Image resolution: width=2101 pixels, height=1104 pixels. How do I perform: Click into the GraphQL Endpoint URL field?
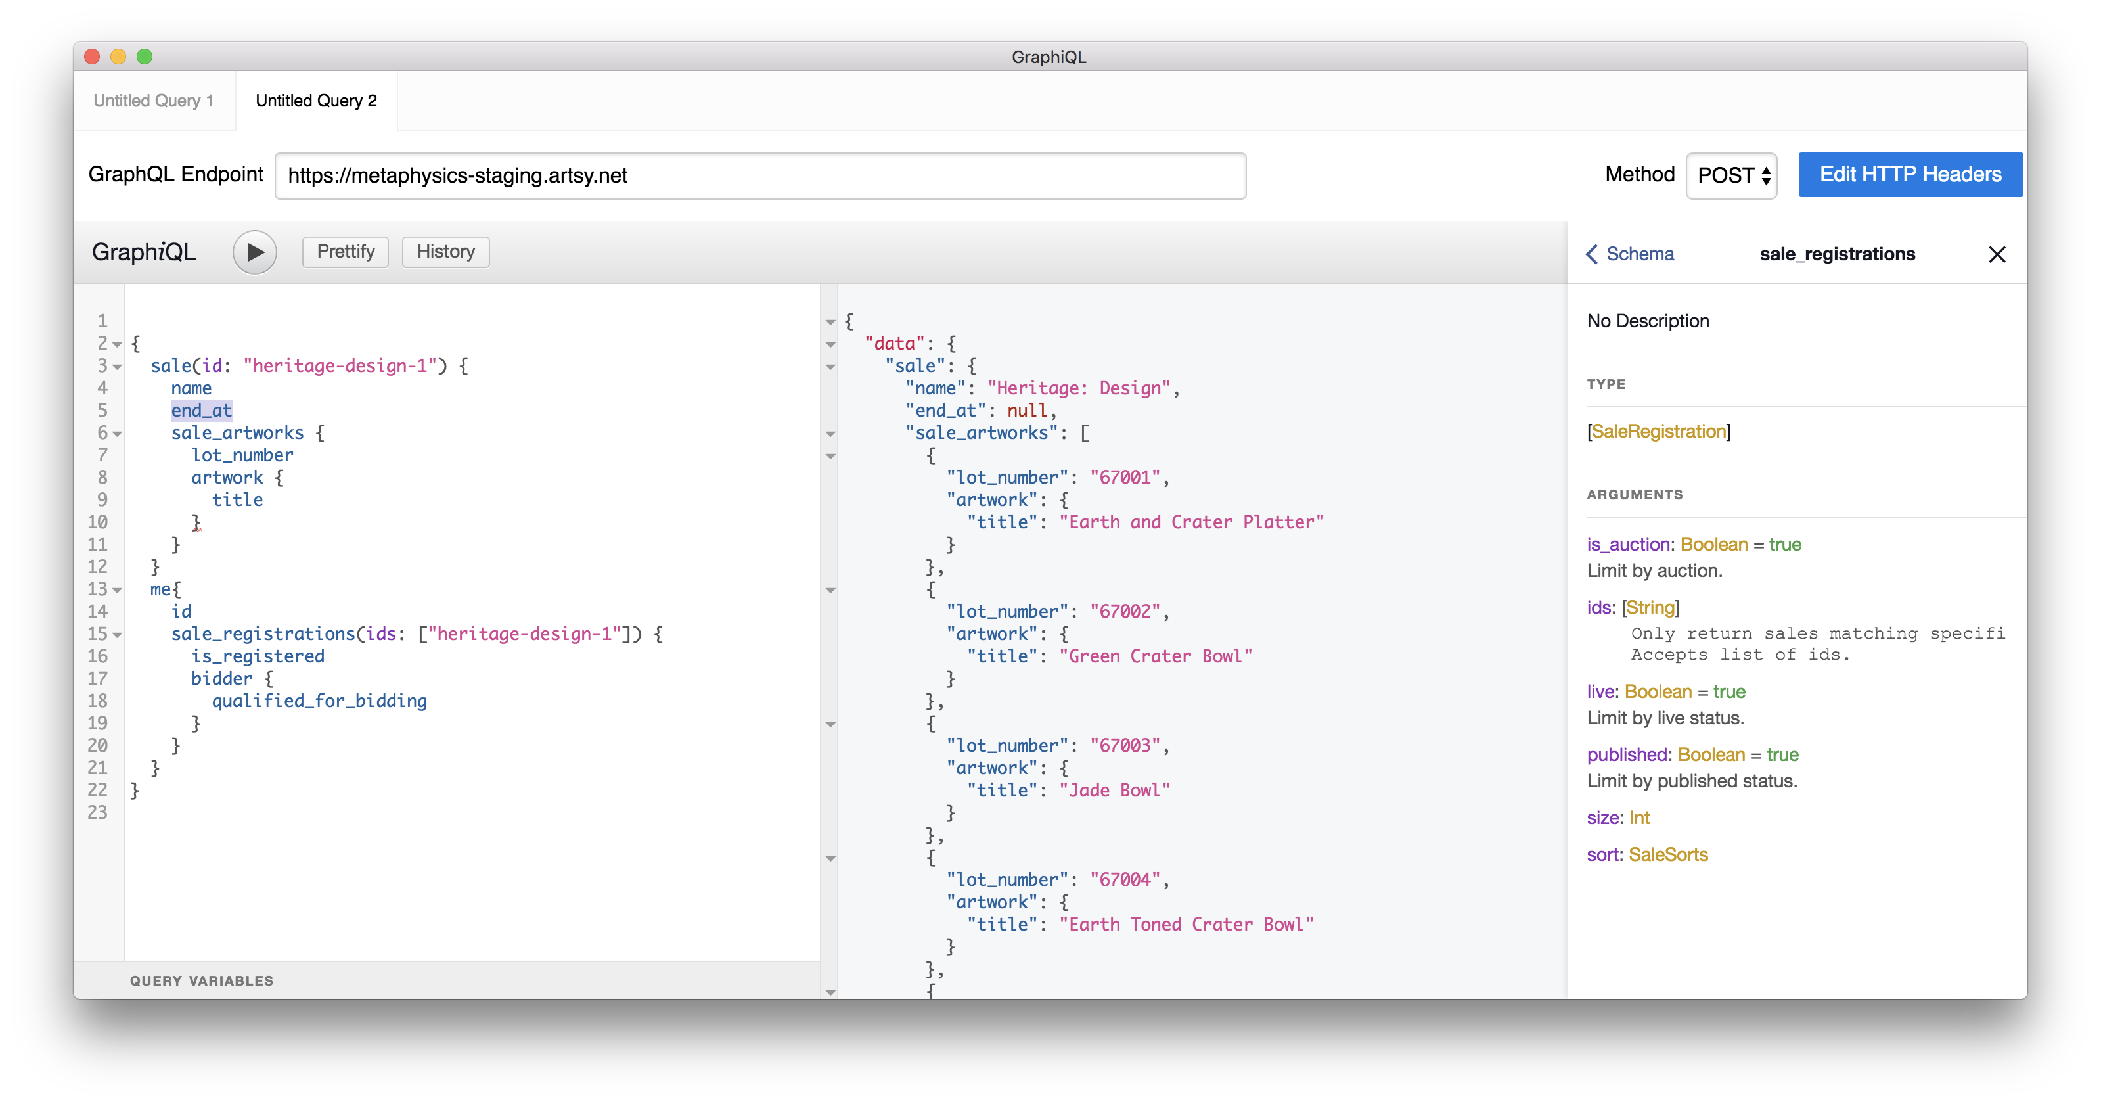(759, 176)
